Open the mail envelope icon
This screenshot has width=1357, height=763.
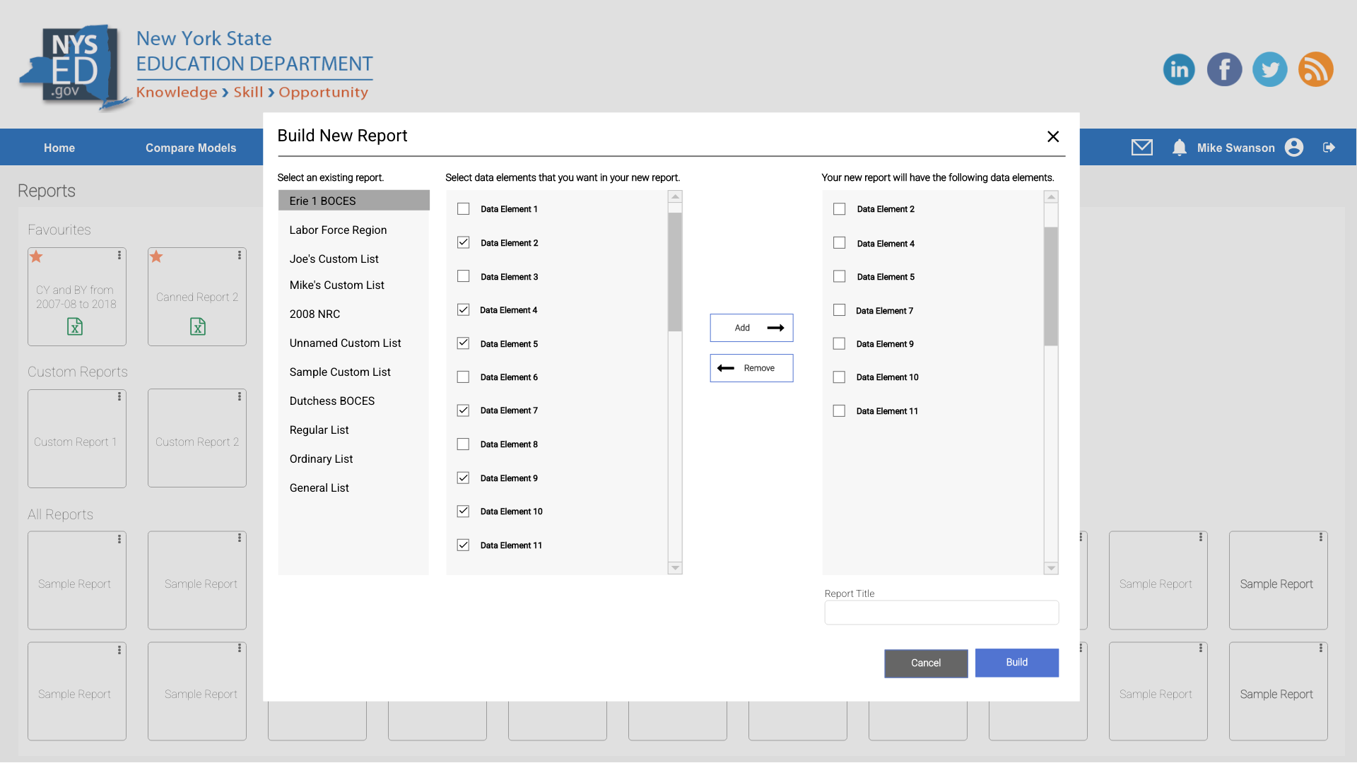coord(1141,147)
